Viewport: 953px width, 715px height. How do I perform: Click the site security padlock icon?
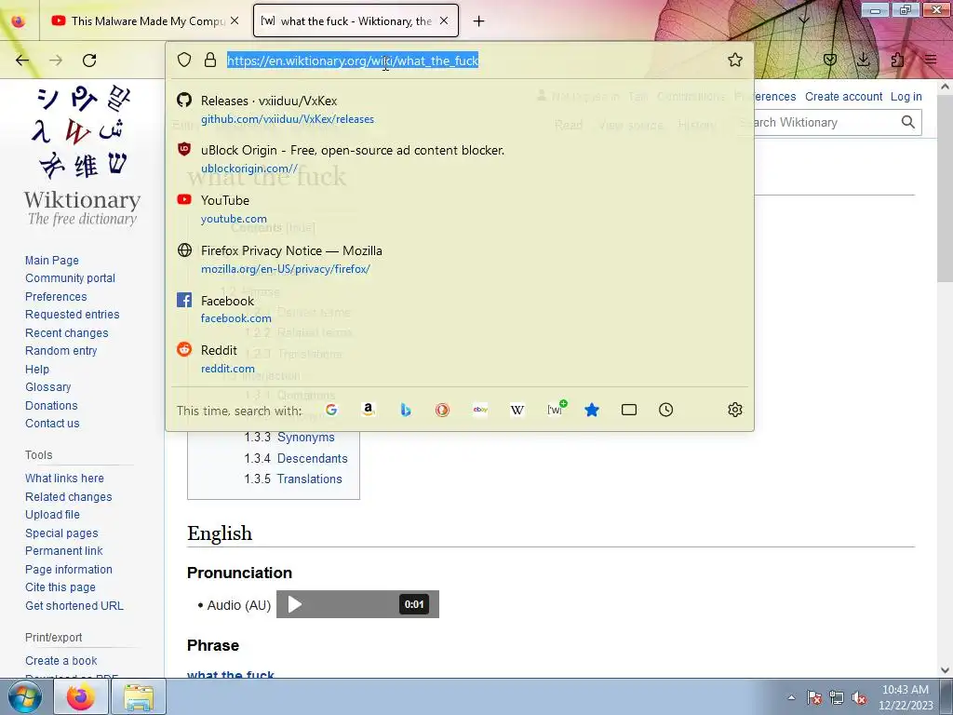pos(210,60)
